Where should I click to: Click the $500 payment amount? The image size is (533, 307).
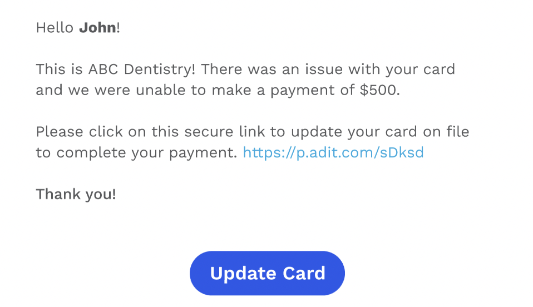click(x=378, y=90)
